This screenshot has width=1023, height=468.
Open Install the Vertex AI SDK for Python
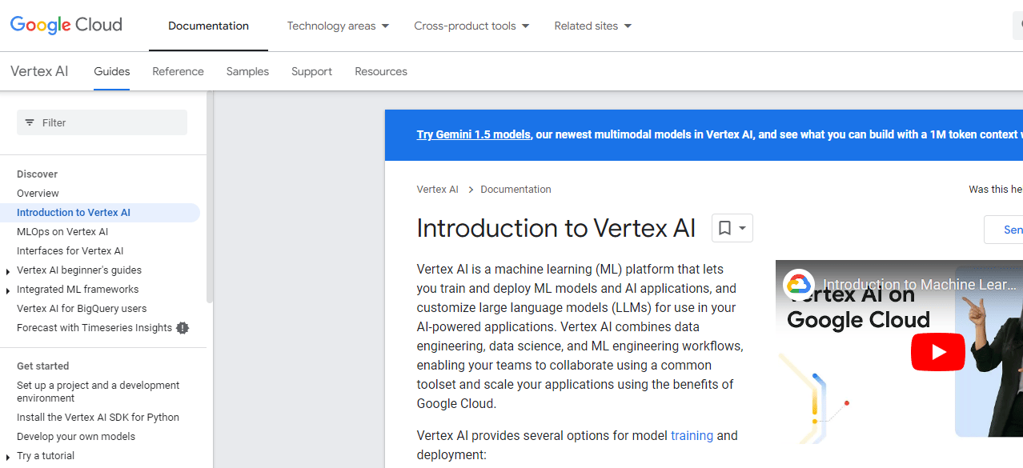coord(98,417)
